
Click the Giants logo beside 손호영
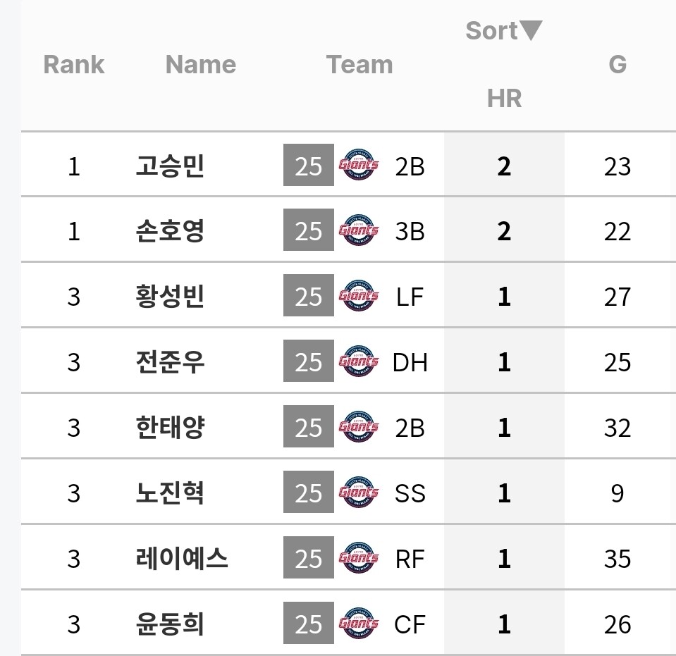[x=359, y=231]
